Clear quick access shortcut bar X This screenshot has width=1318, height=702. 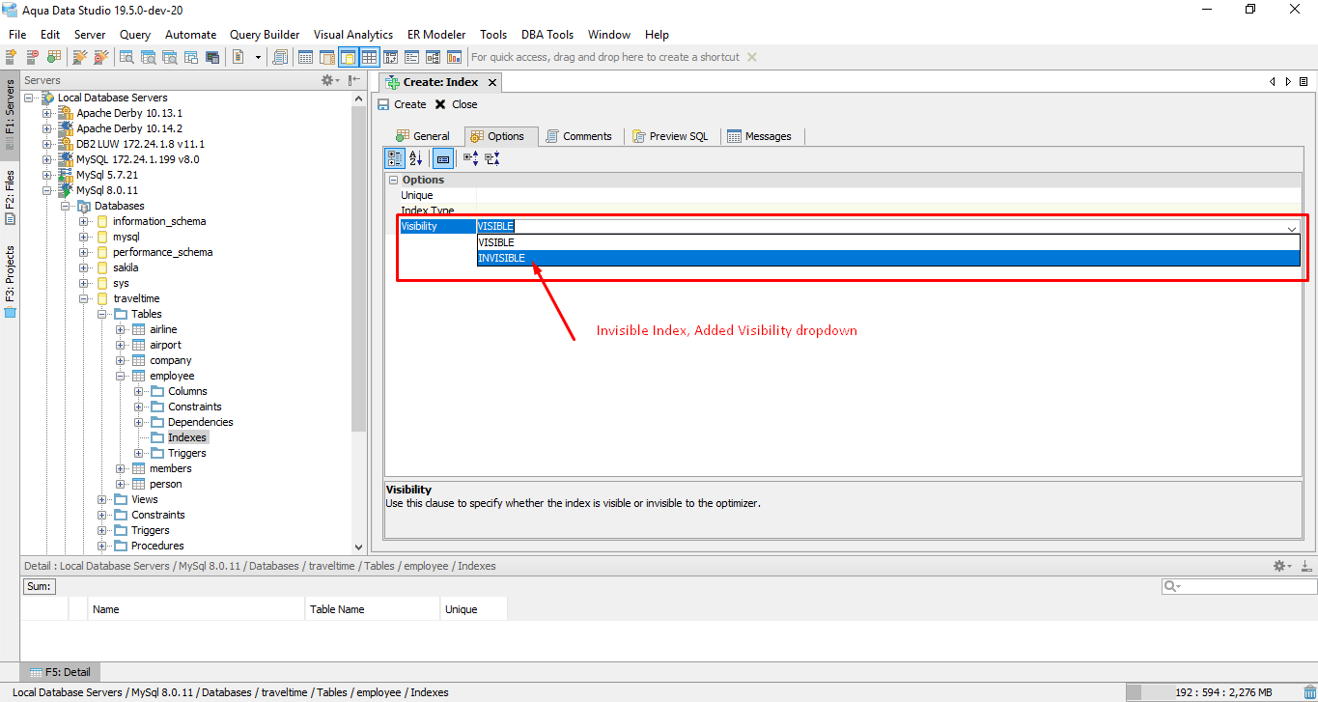(x=752, y=57)
